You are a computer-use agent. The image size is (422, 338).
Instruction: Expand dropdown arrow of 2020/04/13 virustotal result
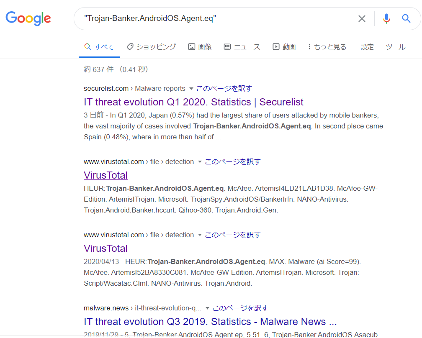tap(200, 235)
